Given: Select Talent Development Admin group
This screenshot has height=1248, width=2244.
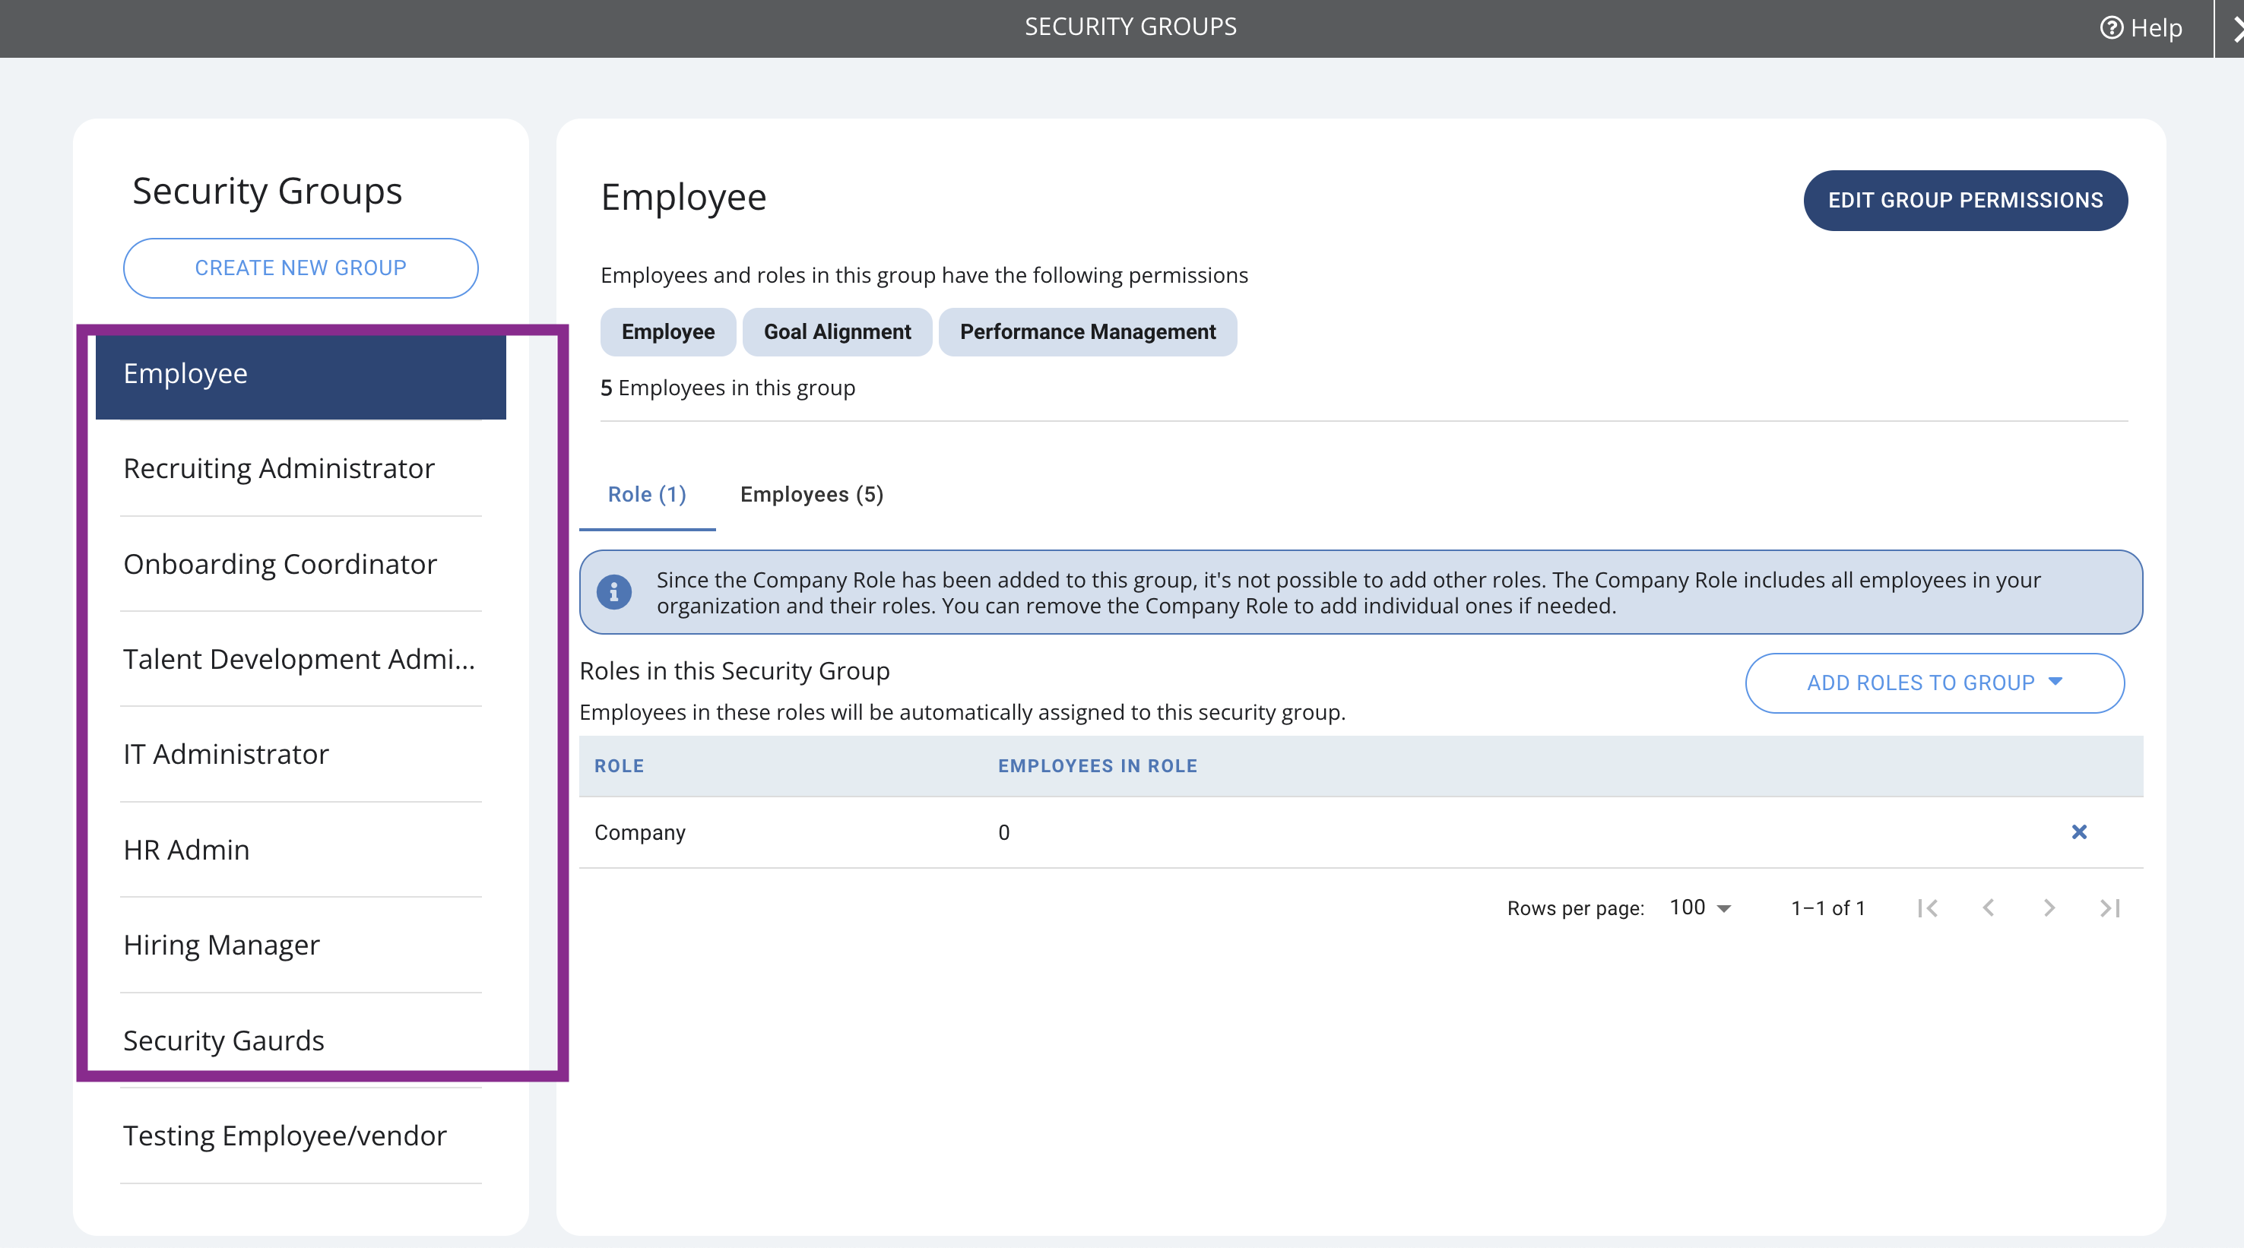Looking at the screenshot, I should click(x=300, y=659).
